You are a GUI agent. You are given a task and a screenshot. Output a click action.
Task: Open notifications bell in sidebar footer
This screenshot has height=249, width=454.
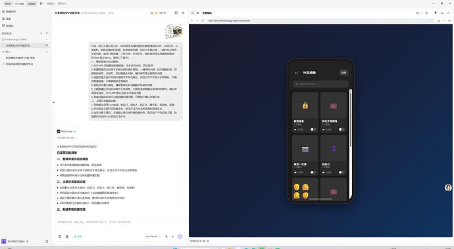(x=47, y=241)
